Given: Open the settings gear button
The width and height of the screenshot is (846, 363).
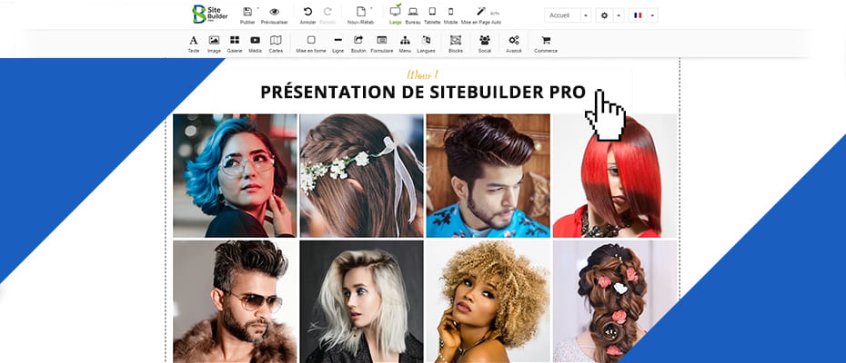Looking at the screenshot, I should tap(604, 15).
